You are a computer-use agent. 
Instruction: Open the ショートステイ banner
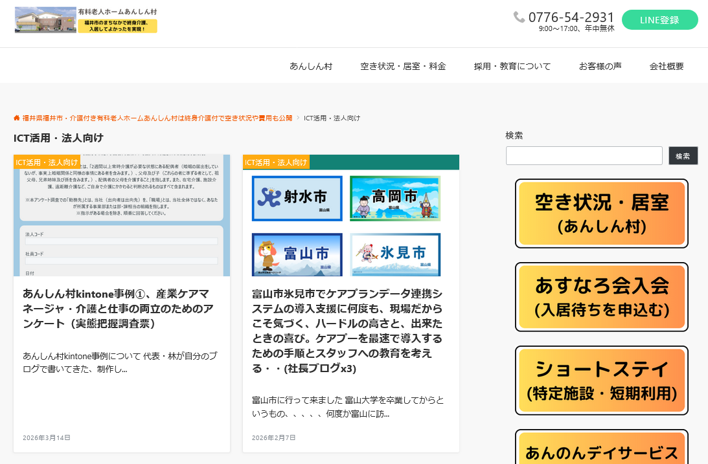click(x=601, y=380)
